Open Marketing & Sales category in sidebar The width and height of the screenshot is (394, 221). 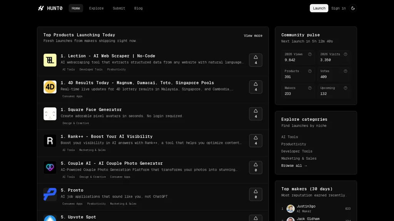(299, 158)
